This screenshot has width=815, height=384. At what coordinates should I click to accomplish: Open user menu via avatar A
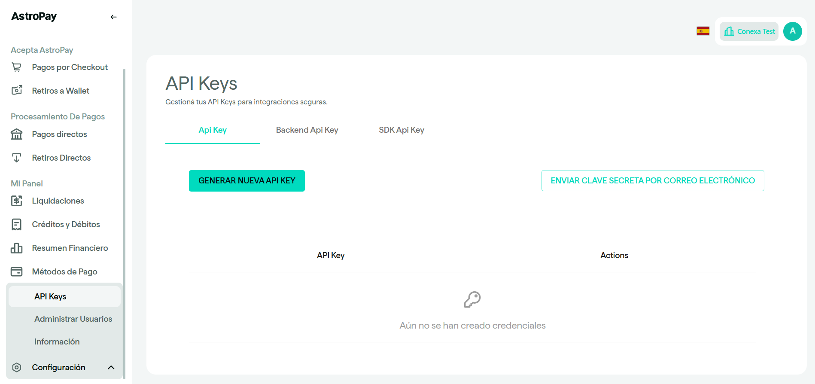[x=793, y=31]
